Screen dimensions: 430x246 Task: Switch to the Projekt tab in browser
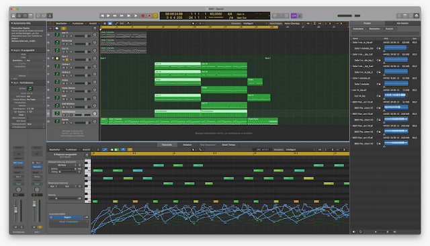point(368,24)
